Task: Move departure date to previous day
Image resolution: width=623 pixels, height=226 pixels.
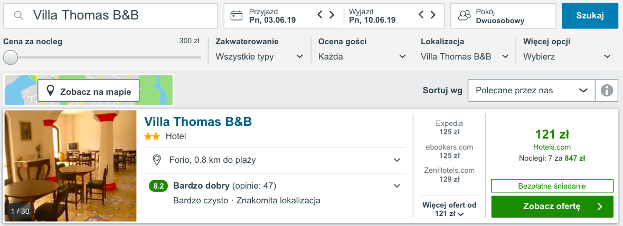Action: [x=421, y=15]
